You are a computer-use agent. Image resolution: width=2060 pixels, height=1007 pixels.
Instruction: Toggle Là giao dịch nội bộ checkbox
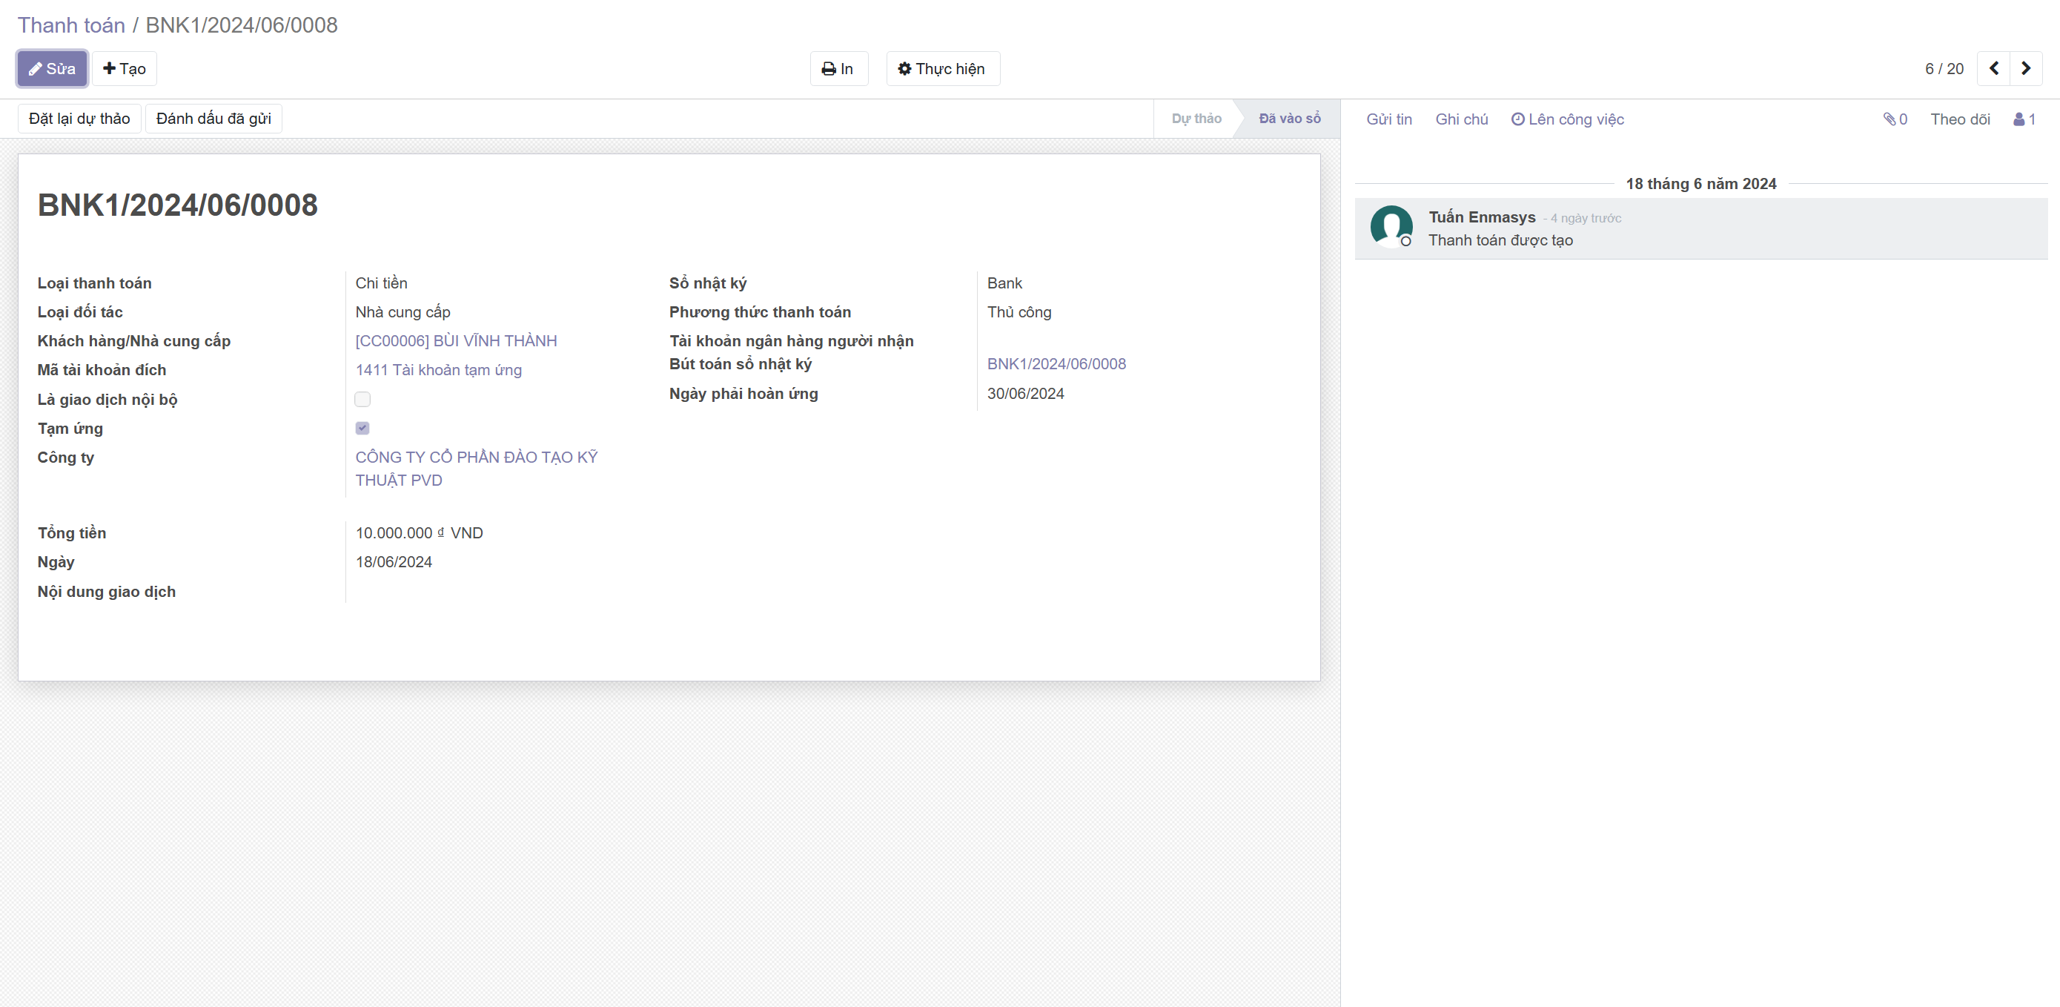point(362,399)
